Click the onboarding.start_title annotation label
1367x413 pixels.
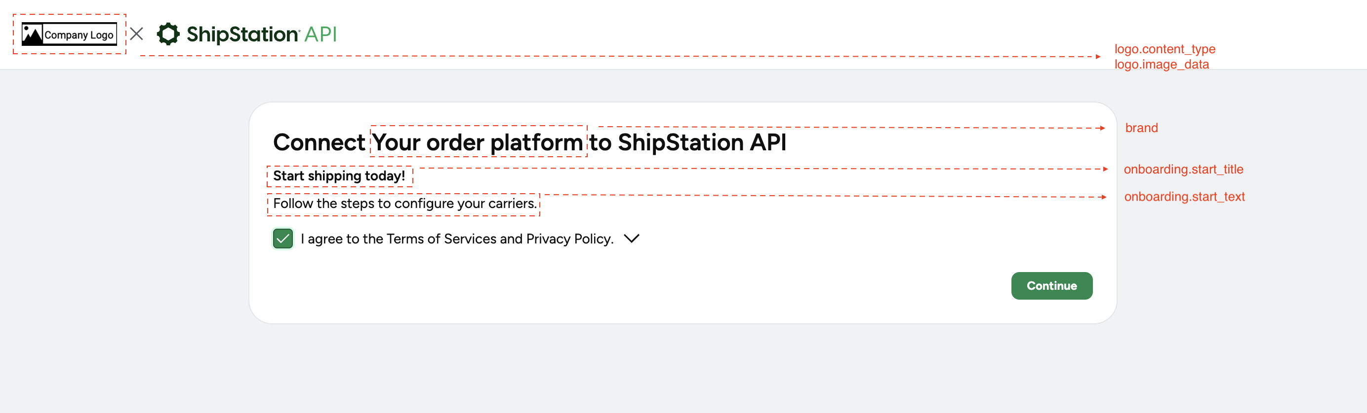pyautogui.click(x=1183, y=169)
